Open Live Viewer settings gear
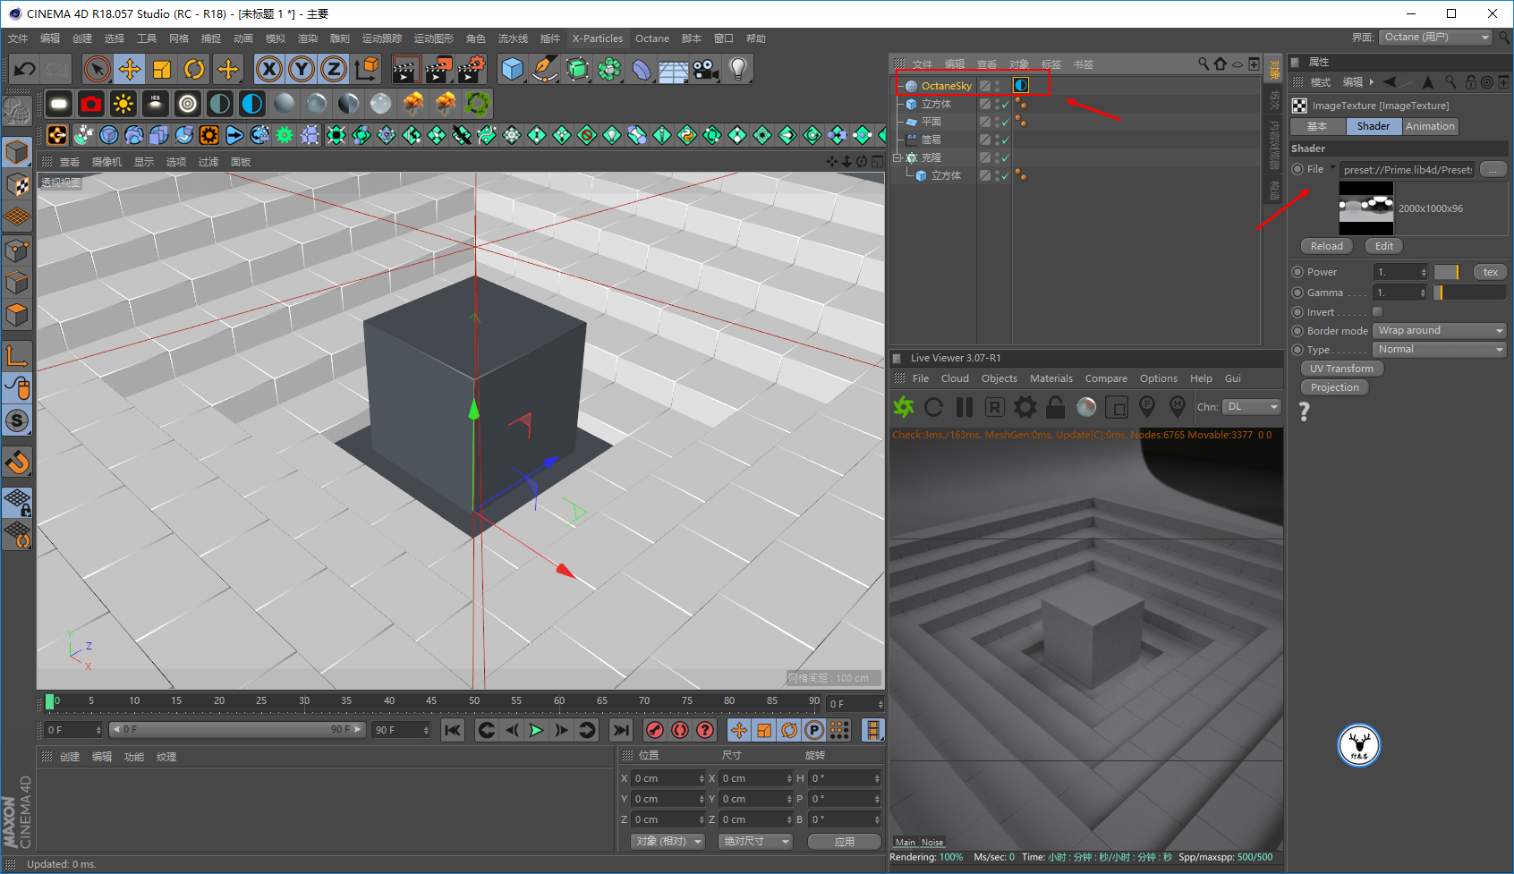The image size is (1514, 874). [x=1025, y=407]
